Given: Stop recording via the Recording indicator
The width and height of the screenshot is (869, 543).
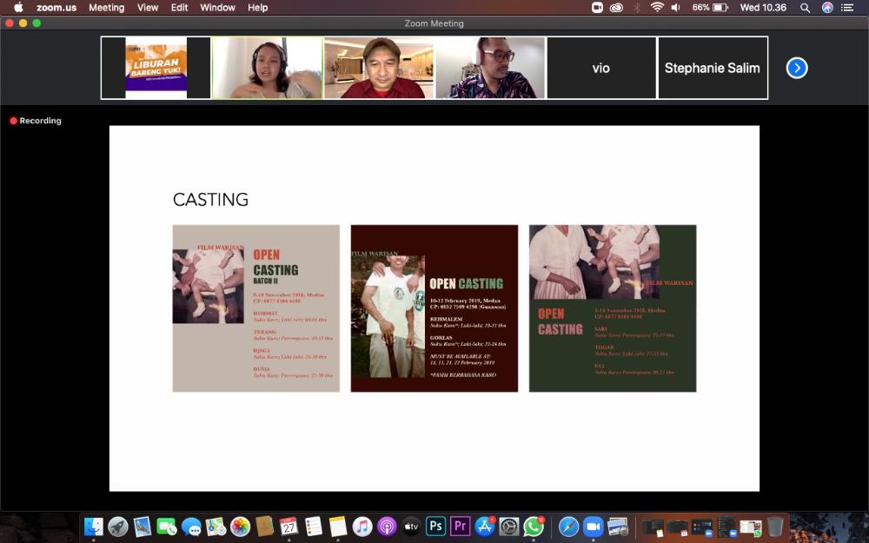Looking at the screenshot, I should coord(35,121).
